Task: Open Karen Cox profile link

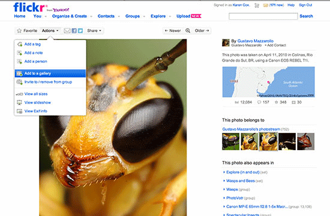Action: pos(241,5)
